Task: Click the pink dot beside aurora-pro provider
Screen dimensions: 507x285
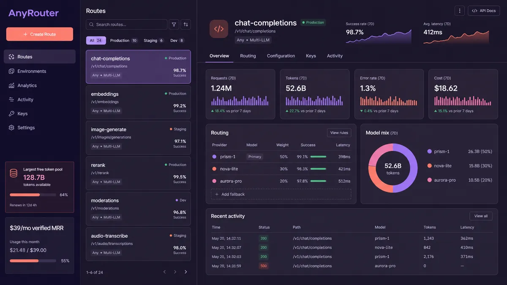Action: point(214,181)
